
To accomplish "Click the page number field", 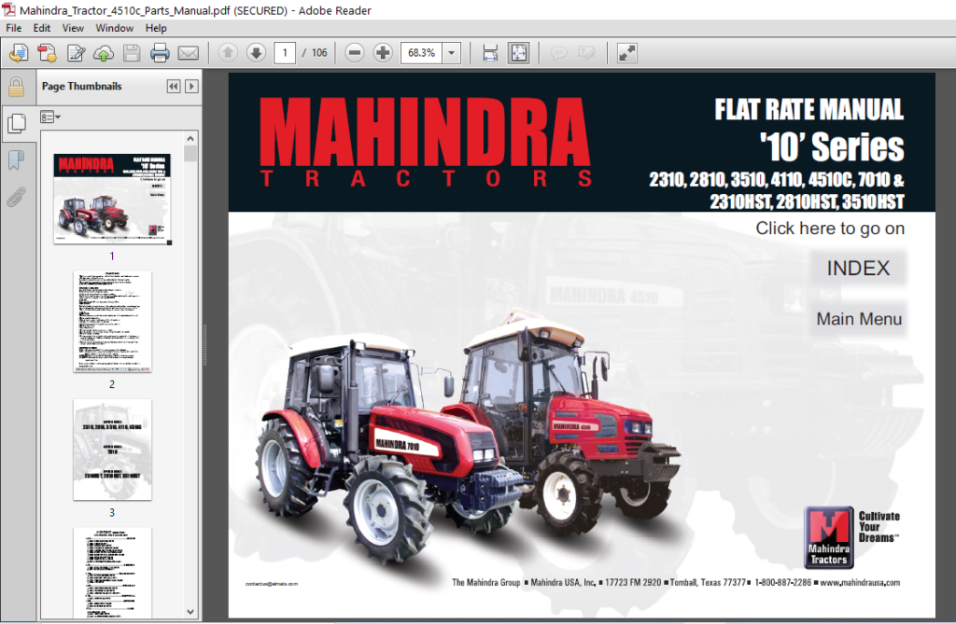I will pos(285,53).
